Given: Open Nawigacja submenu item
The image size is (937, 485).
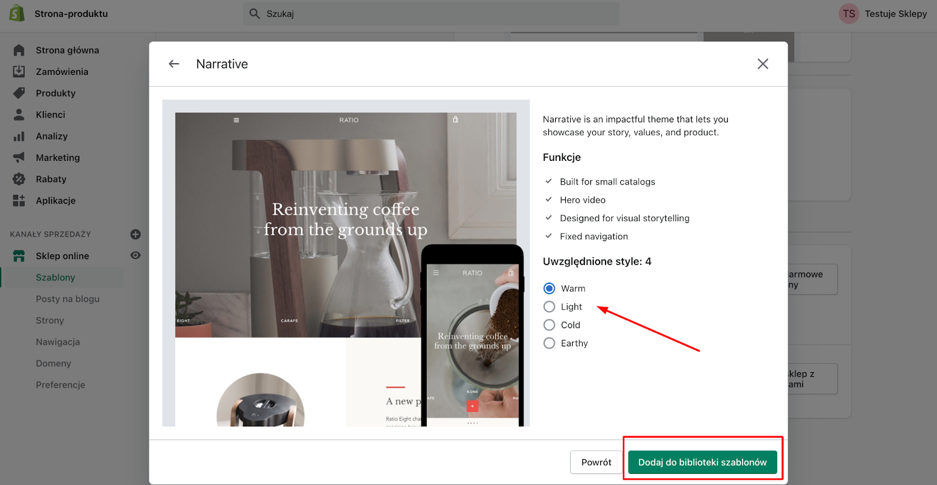Looking at the screenshot, I should coord(58,342).
